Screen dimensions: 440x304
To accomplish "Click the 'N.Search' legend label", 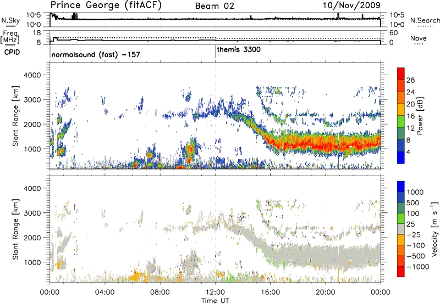I will coord(425,20).
